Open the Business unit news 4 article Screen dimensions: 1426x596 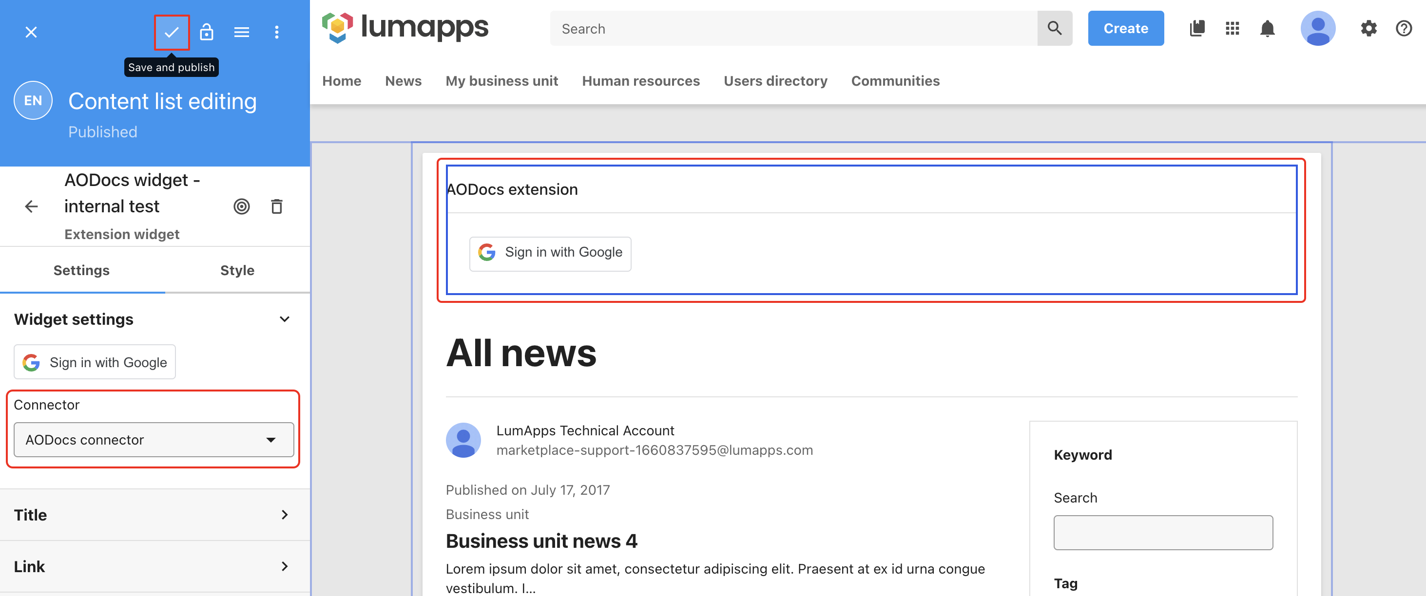point(541,541)
